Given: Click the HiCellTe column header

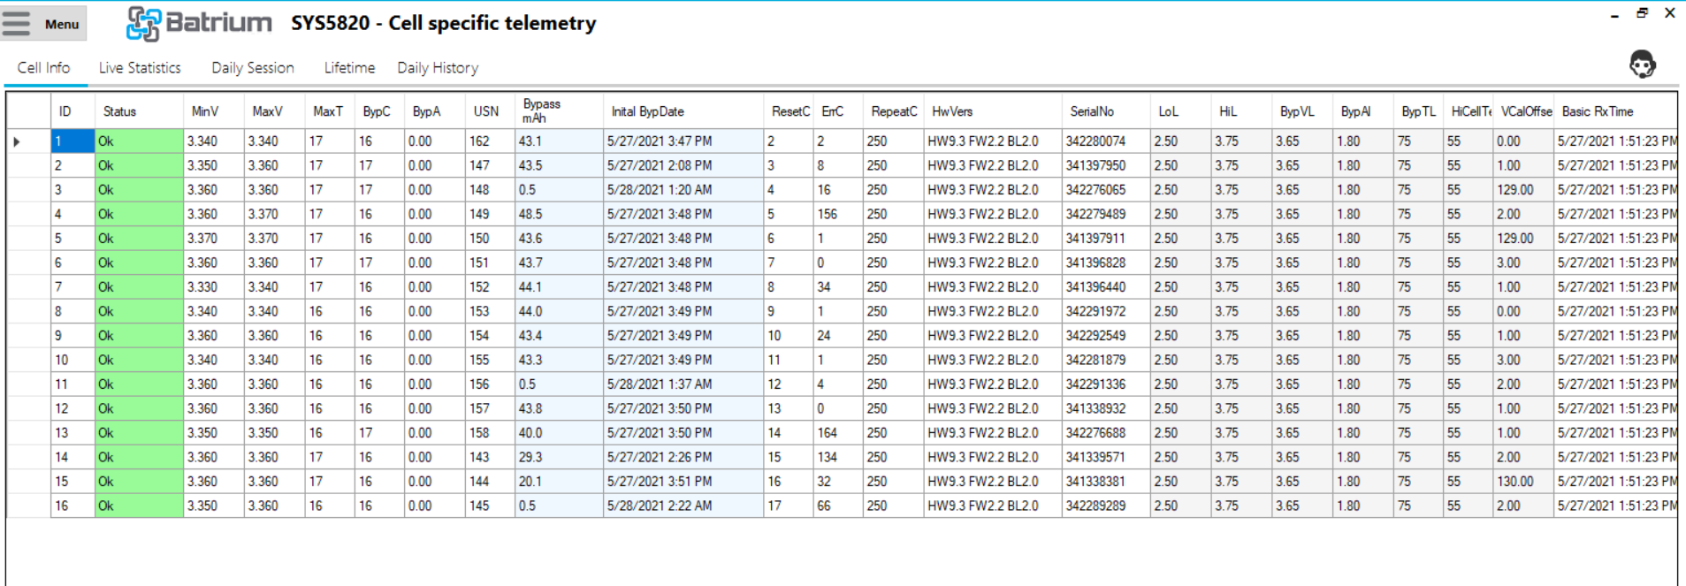Looking at the screenshot, I should coord(1469,111).
